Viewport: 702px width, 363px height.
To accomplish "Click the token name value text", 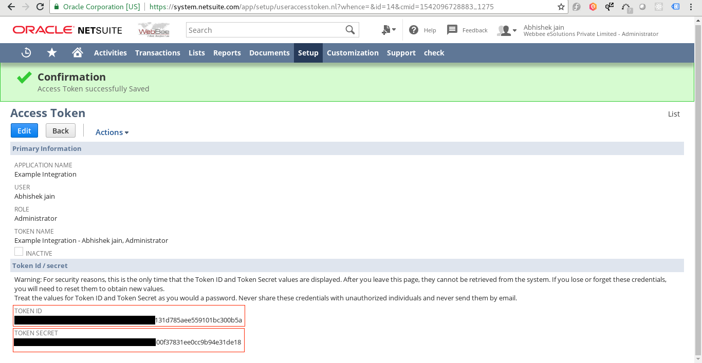I will [x=91, y=240].
